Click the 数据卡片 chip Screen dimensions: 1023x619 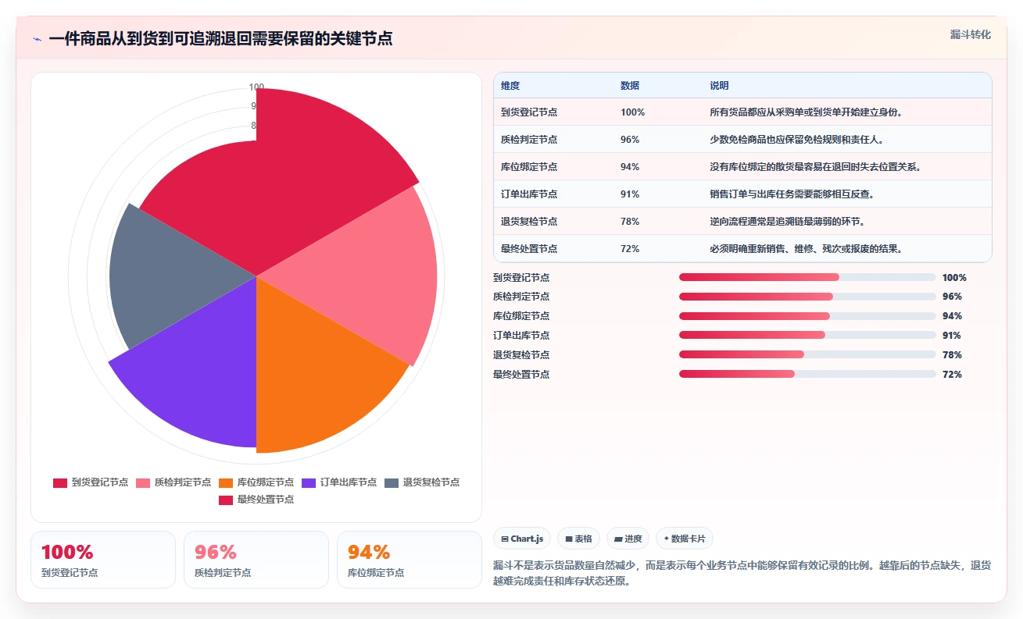click(x=684, y=539)
